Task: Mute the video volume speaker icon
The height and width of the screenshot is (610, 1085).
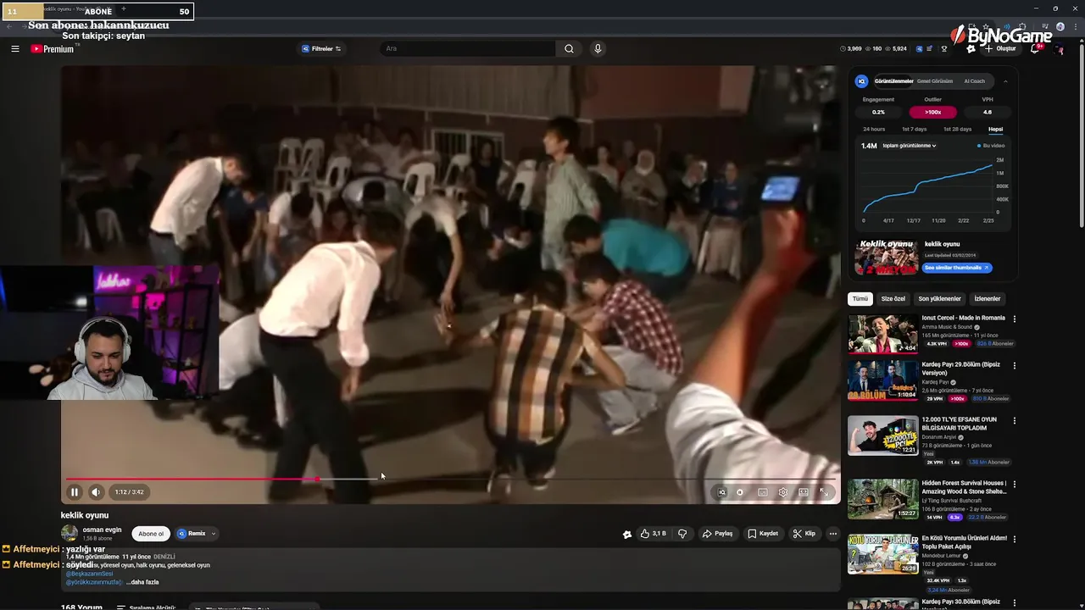Action: click(x=96, y=492)
